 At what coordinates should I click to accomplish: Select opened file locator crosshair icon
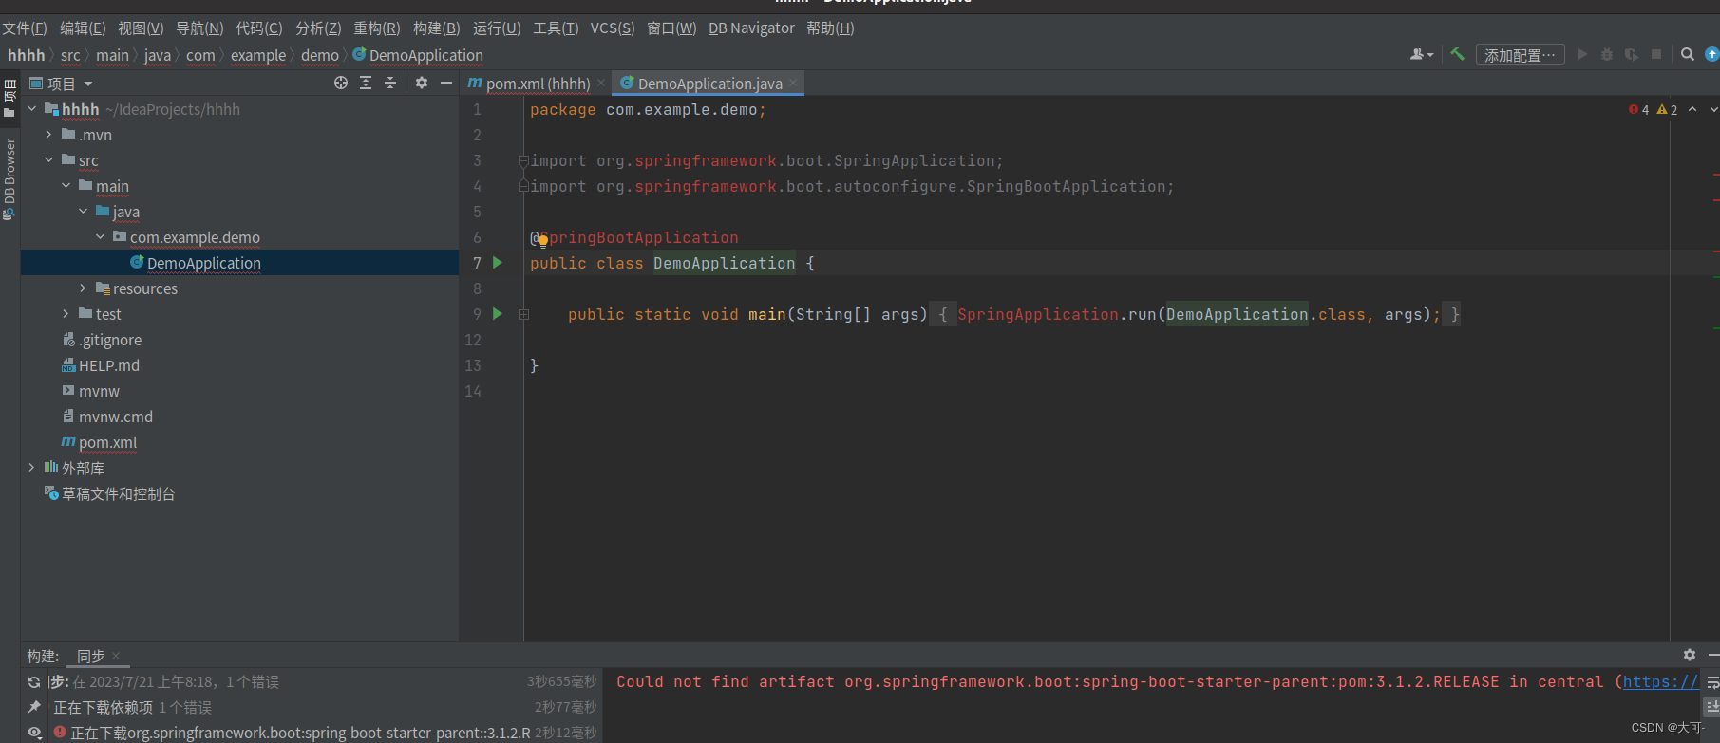pos(341,84)
